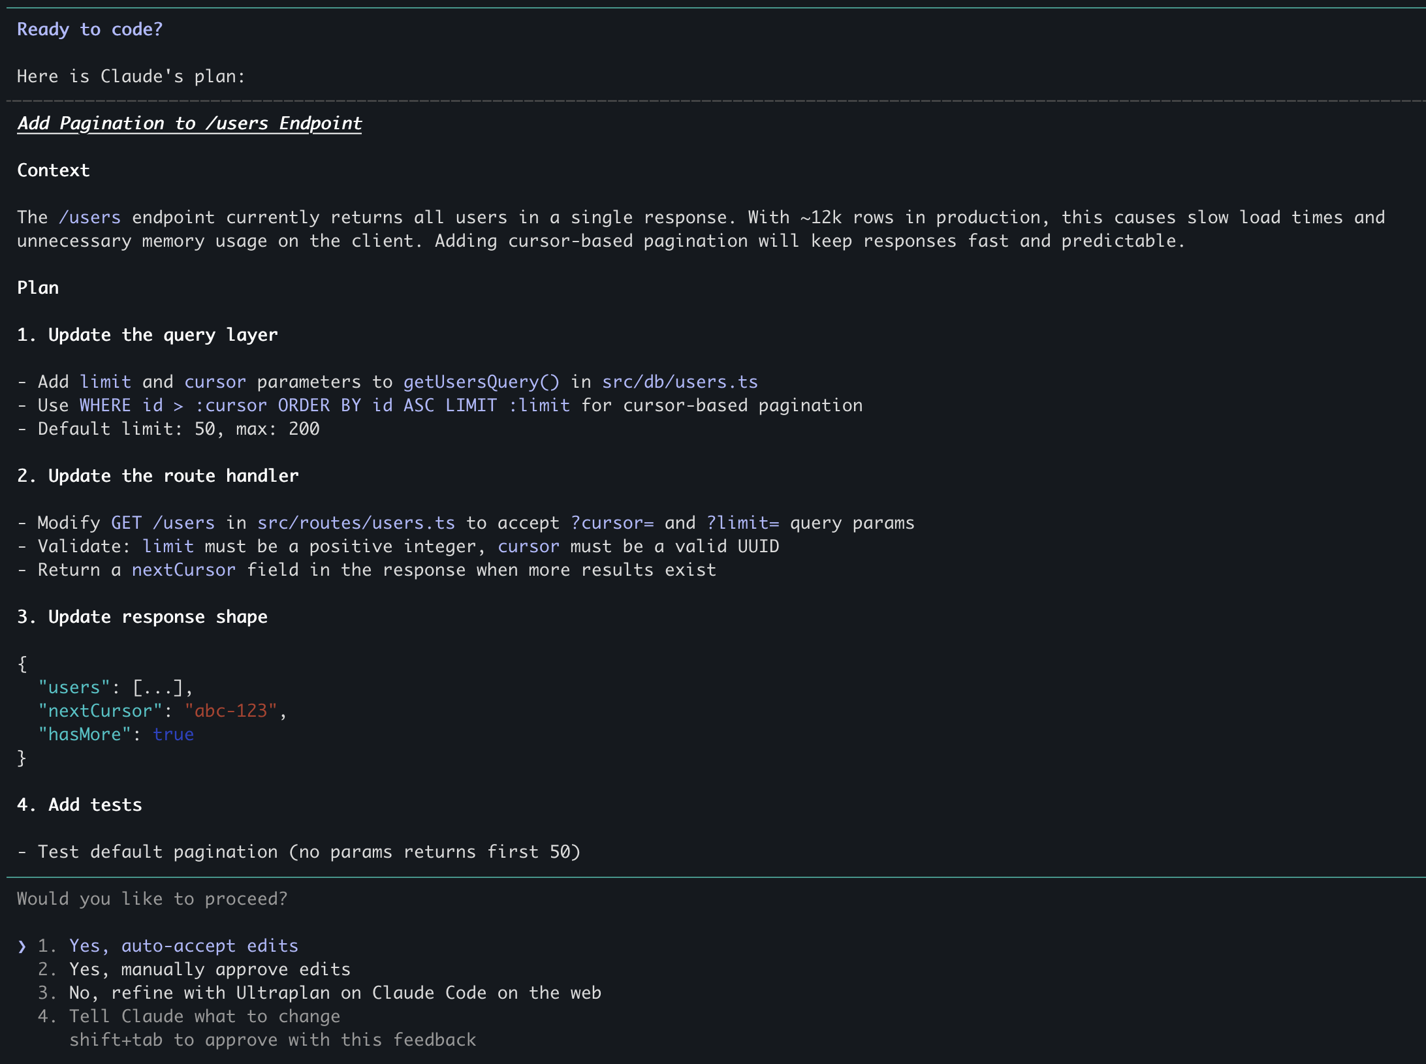Click the selection arrow cursor indicator
The image size is (1426, 1064).
point(22,946)
